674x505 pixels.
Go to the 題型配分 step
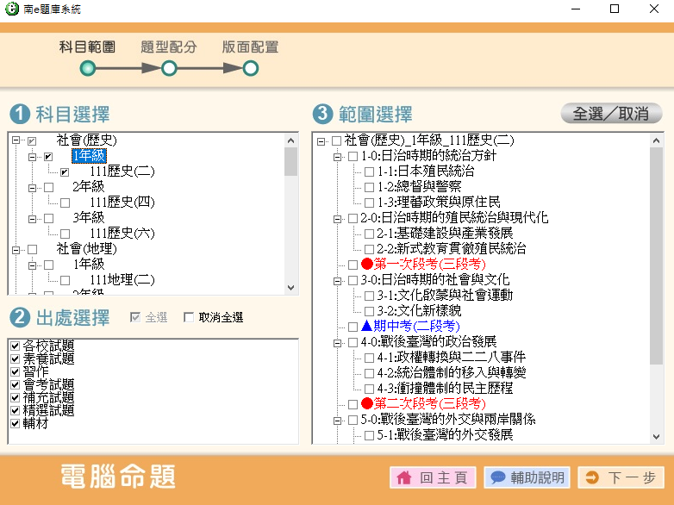point(169,67)
